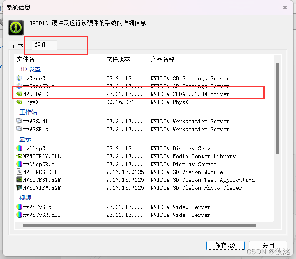Click NVSTTEST.EXE version 7.17.13.9125
The height and width of the screenshot is (259, 296).
click(125, 180)
